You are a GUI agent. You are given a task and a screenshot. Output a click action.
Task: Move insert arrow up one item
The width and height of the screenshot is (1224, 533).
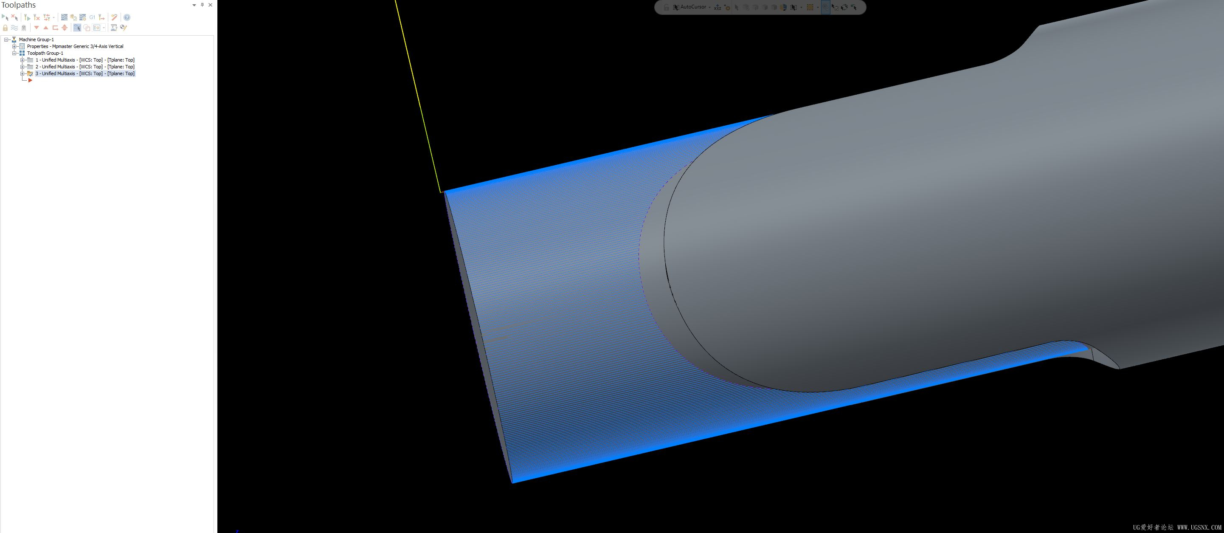(x=46, y=28)
